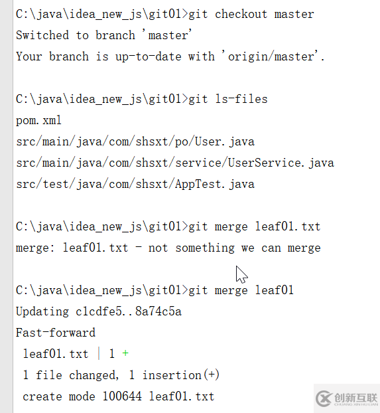Image resolution: width=380 pixels, height=413 pixels.
Task: Click the left gray margin bar
Action: [7, 206]
